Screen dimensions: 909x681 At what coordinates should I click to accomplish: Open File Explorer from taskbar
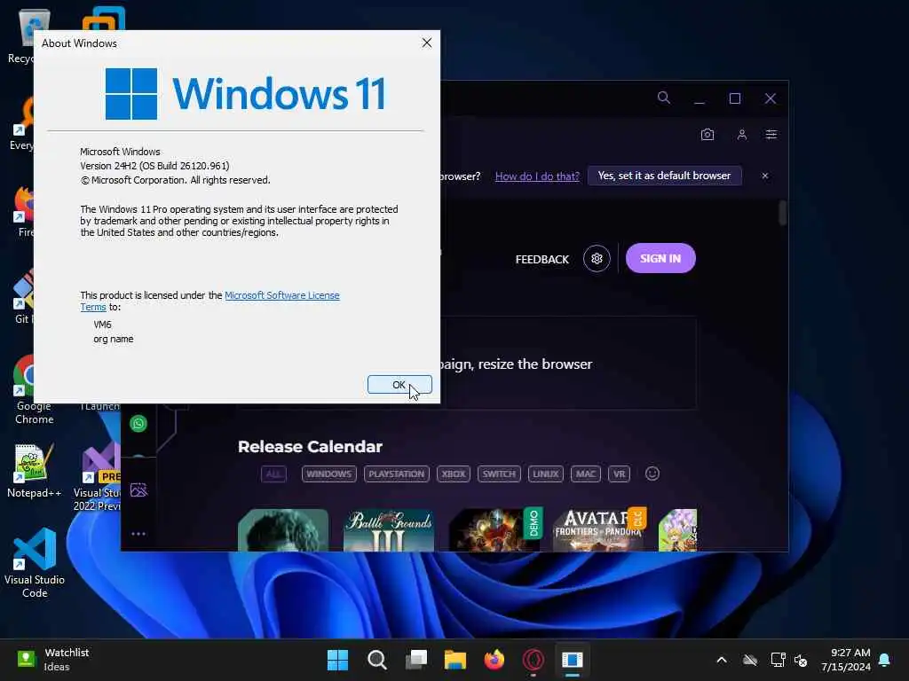click(455, 660)
